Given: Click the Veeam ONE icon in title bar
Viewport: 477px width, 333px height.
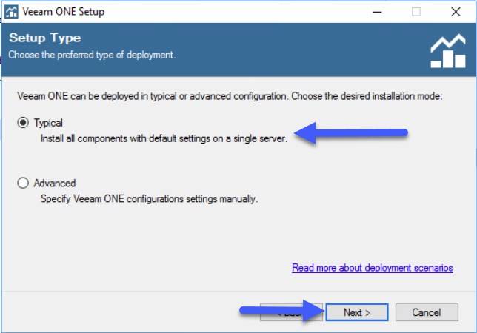Looking at the screenshot, I should tap(12, 12).
